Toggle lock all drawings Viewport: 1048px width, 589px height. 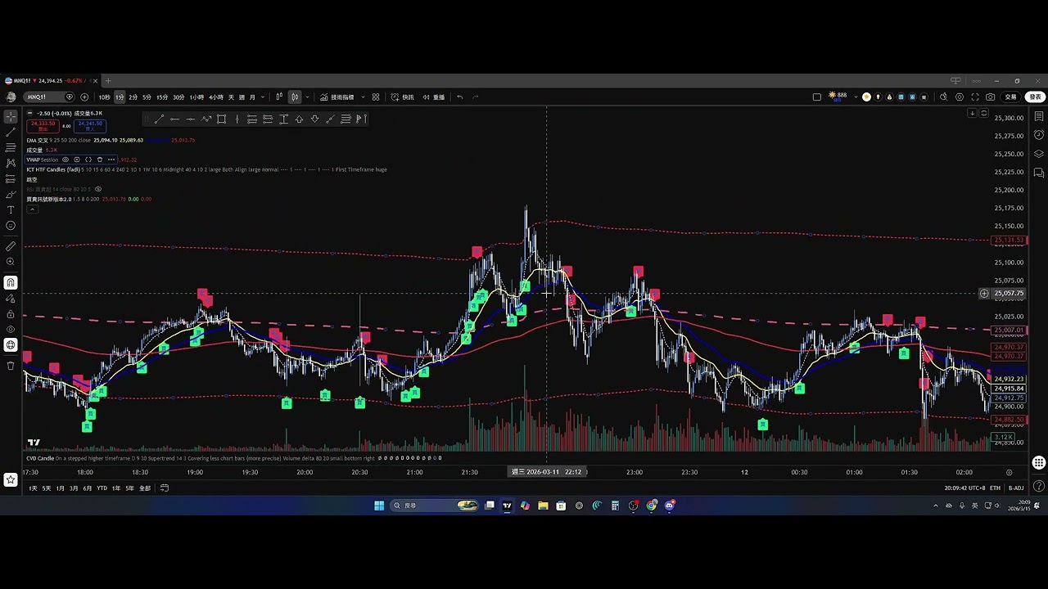click(x=11, y=314)
